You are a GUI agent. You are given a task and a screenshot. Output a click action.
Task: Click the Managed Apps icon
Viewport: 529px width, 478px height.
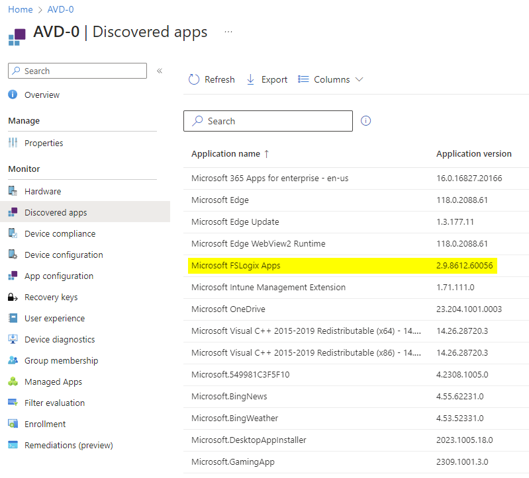[x=13, y=381]
